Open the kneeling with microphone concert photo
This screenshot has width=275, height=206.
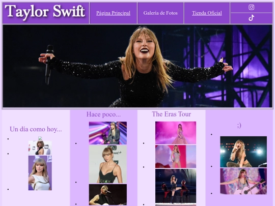coord(243,152)
